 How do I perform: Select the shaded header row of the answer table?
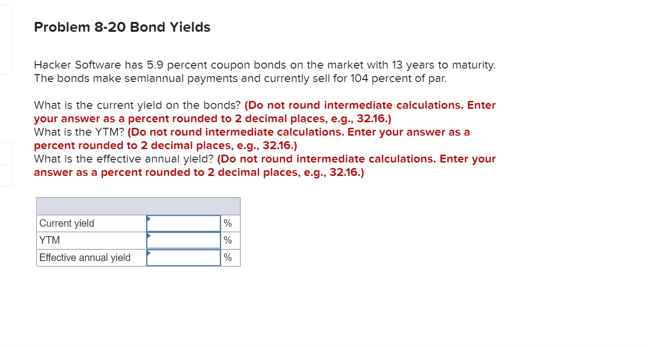pyautogui.click(x=138, y=205)
